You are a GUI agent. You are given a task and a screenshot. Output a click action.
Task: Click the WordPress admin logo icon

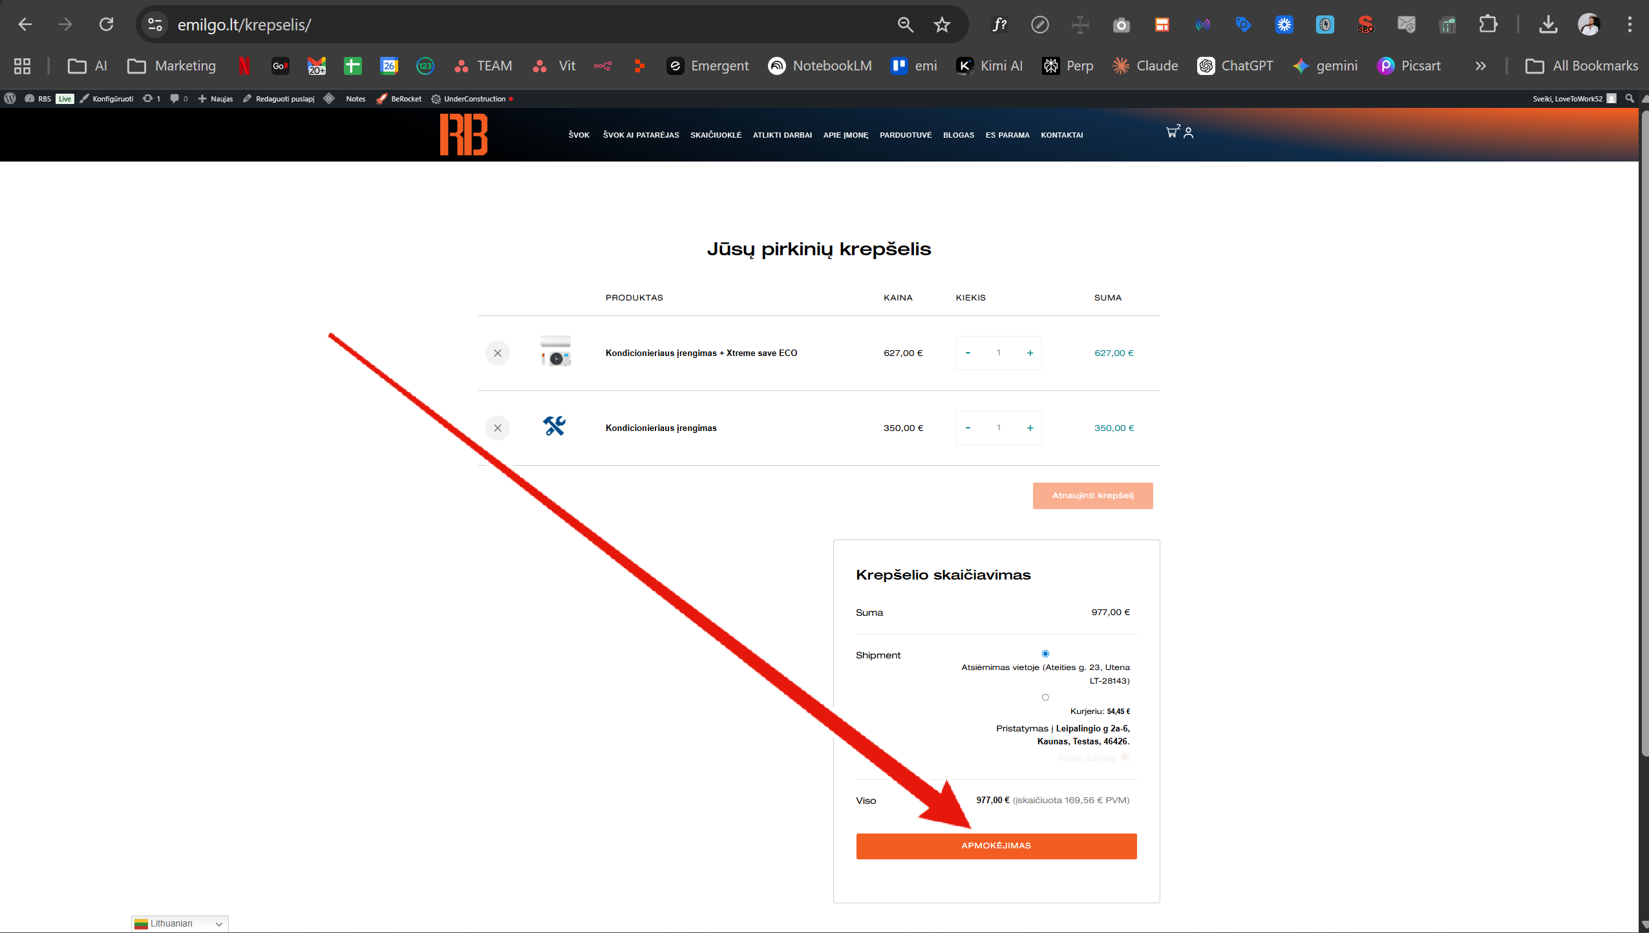pos(10,98)
